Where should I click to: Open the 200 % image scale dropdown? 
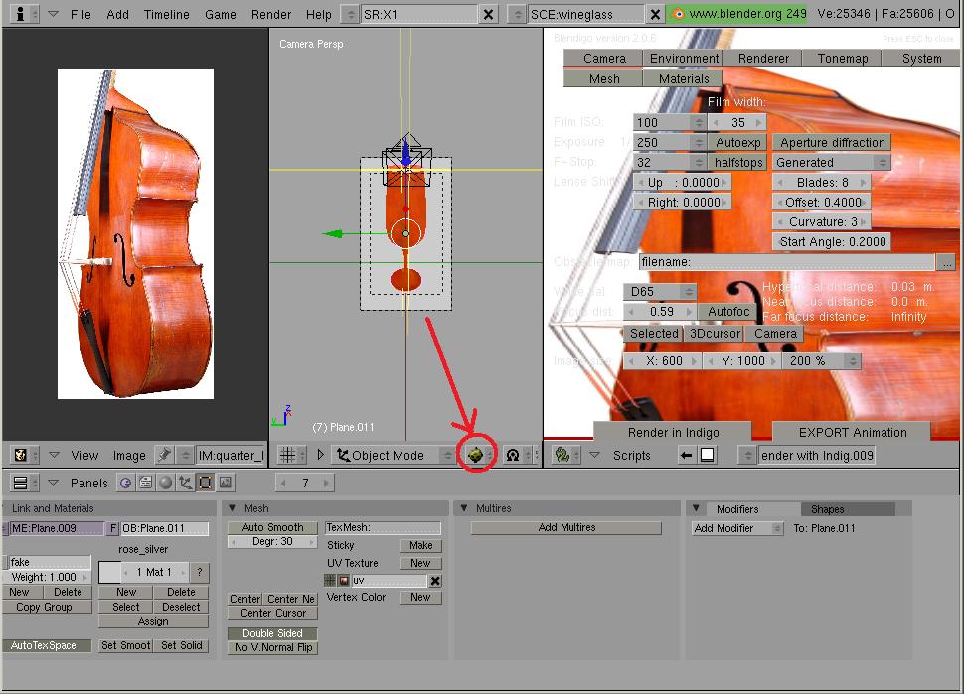(822, 361)
